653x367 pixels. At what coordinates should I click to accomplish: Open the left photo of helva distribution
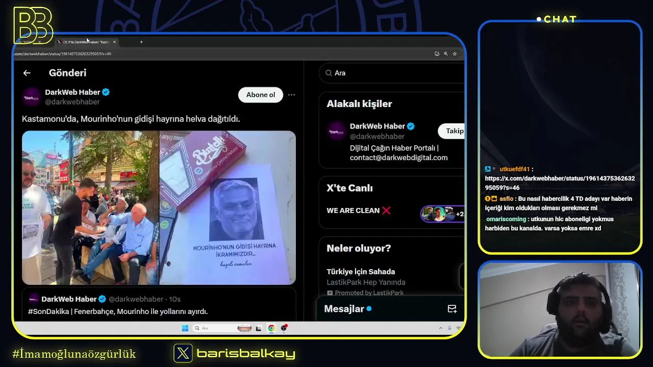coord(90,207)
